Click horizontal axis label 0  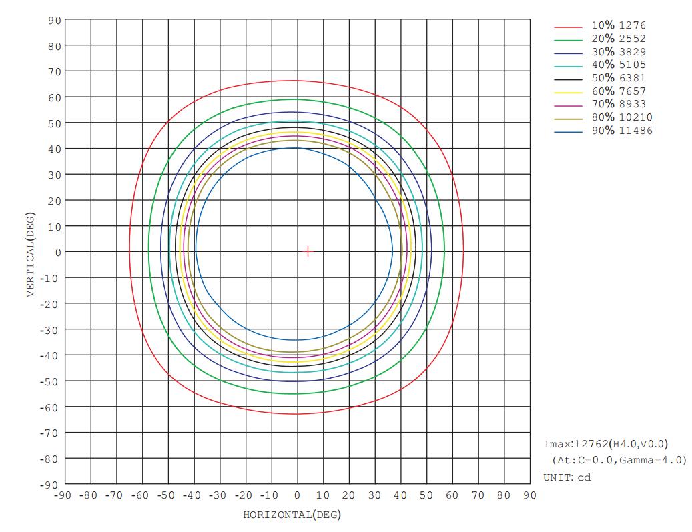point(297,495)
